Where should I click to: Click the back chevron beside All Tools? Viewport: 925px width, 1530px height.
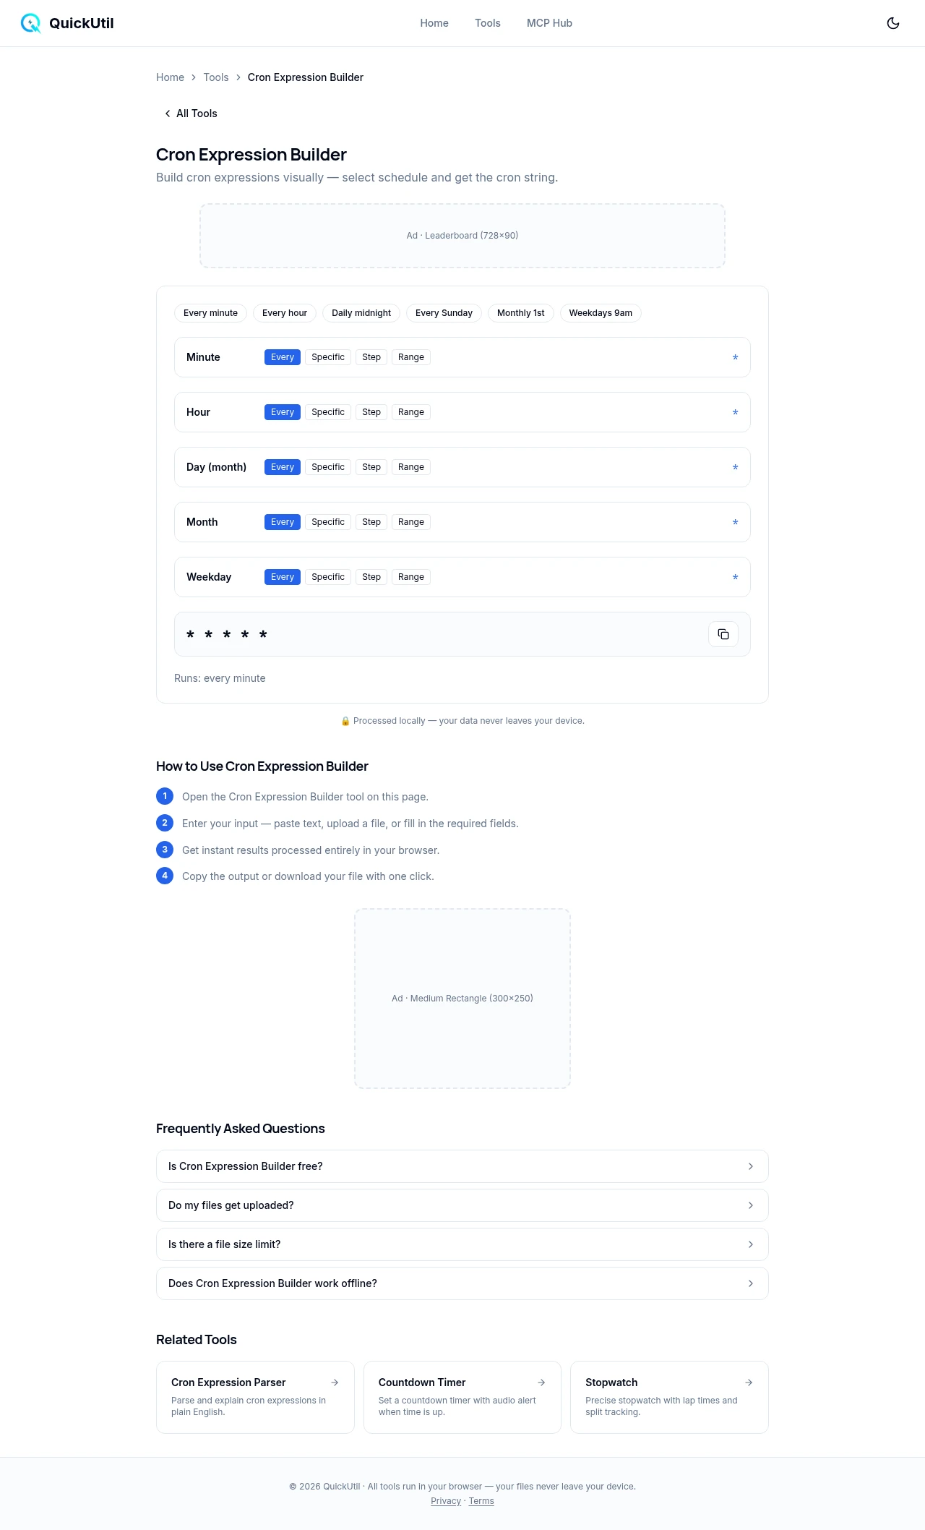168,114
